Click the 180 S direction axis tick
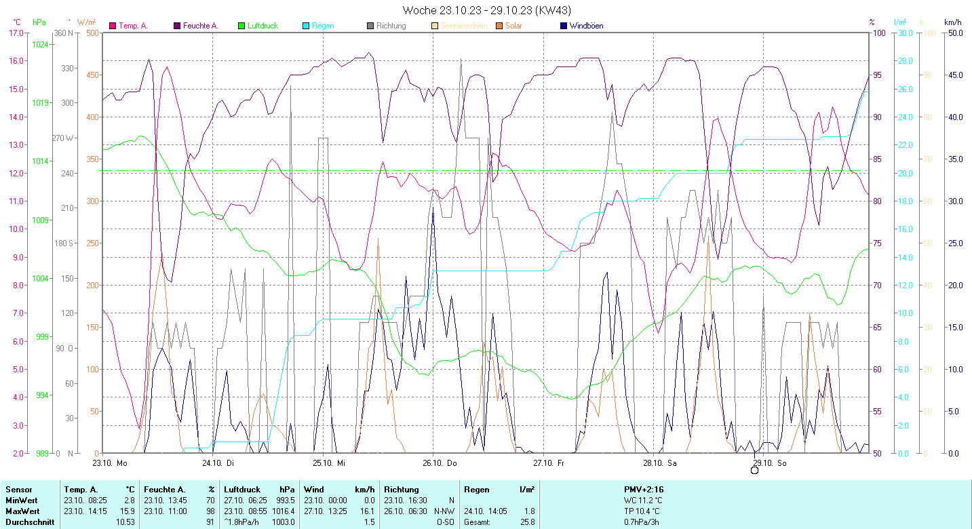This screenshot has width=972, height=529. point(64,243)
